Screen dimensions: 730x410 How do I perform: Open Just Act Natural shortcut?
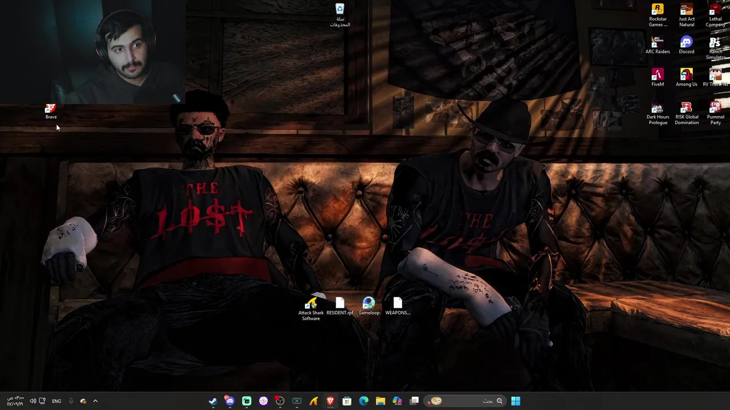tap(687, 15)
